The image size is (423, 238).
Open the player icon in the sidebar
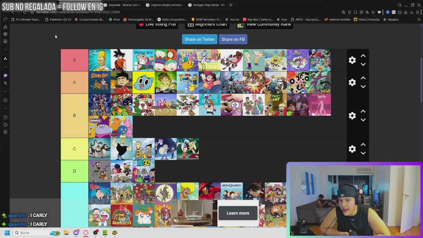(x=5, y=100)
